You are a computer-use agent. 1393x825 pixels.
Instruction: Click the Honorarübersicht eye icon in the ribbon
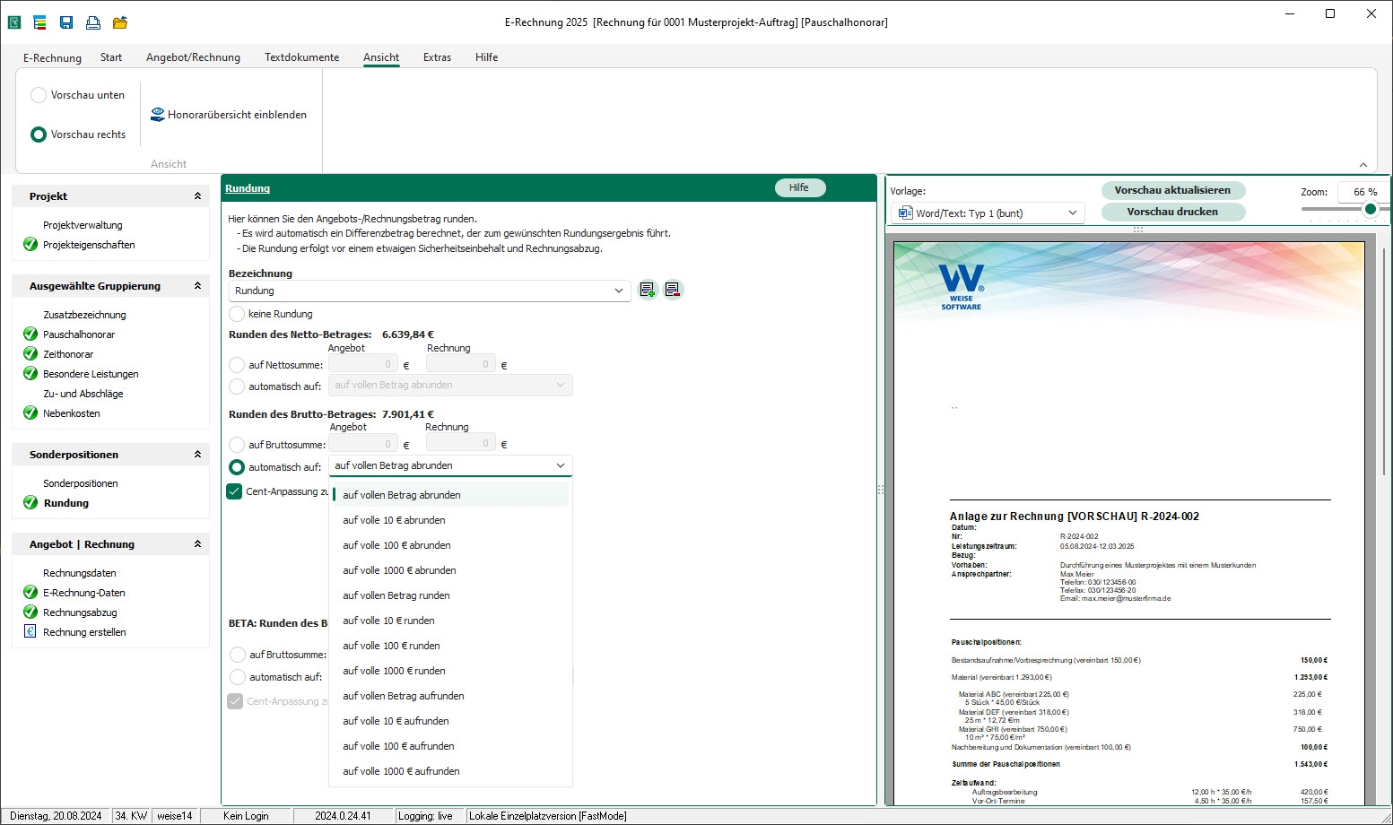tap(158, 115)
